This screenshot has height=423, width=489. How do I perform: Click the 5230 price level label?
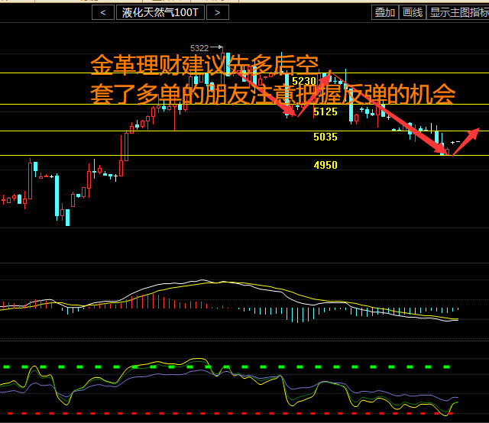coord(303,81)
